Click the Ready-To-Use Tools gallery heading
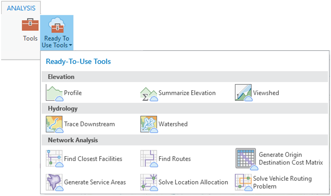 pyautogui.click(x=78, y=61)
